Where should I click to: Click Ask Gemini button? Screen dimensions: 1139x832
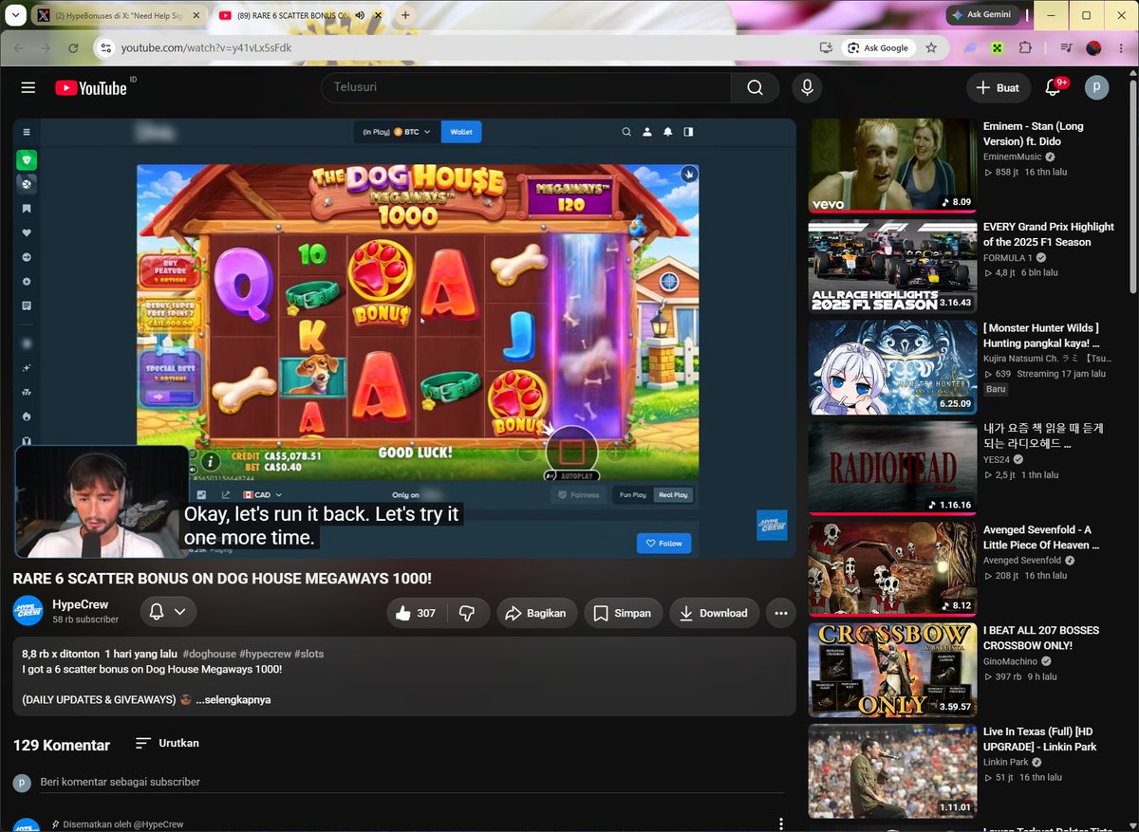pyautogui.click(x=982, y=14)
